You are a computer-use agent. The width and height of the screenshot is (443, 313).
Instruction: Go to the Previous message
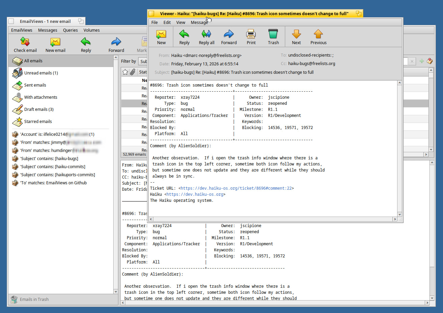point(318,37)
